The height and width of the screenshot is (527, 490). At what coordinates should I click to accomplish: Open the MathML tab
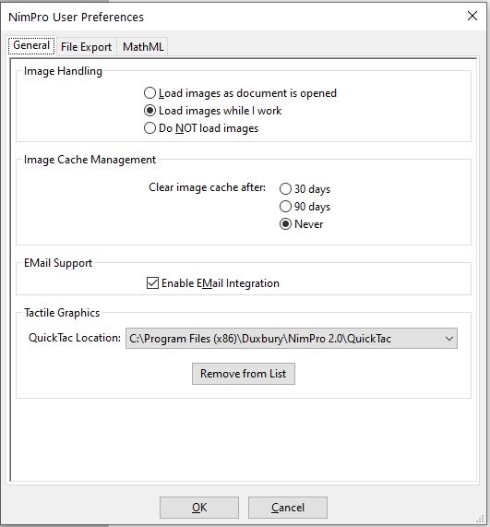pyautogui.click(x=143, y=47)
